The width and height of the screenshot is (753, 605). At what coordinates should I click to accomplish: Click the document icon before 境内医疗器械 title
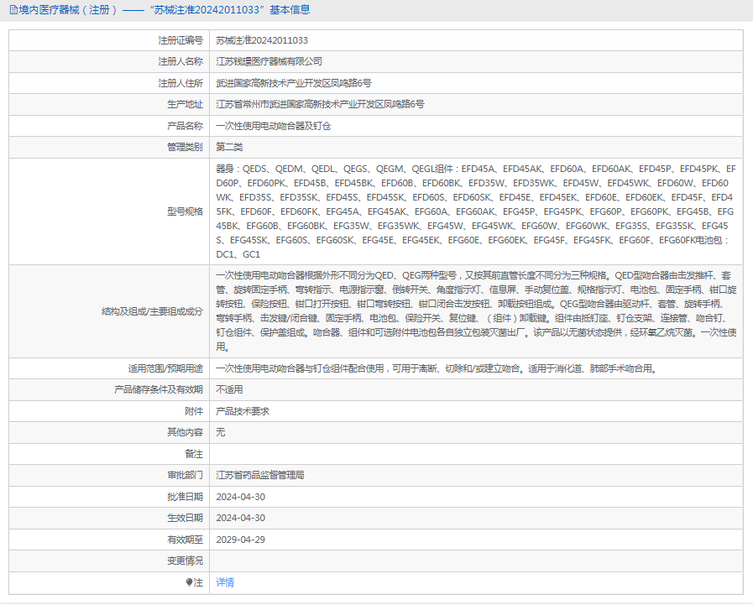(x=13, y=9)
